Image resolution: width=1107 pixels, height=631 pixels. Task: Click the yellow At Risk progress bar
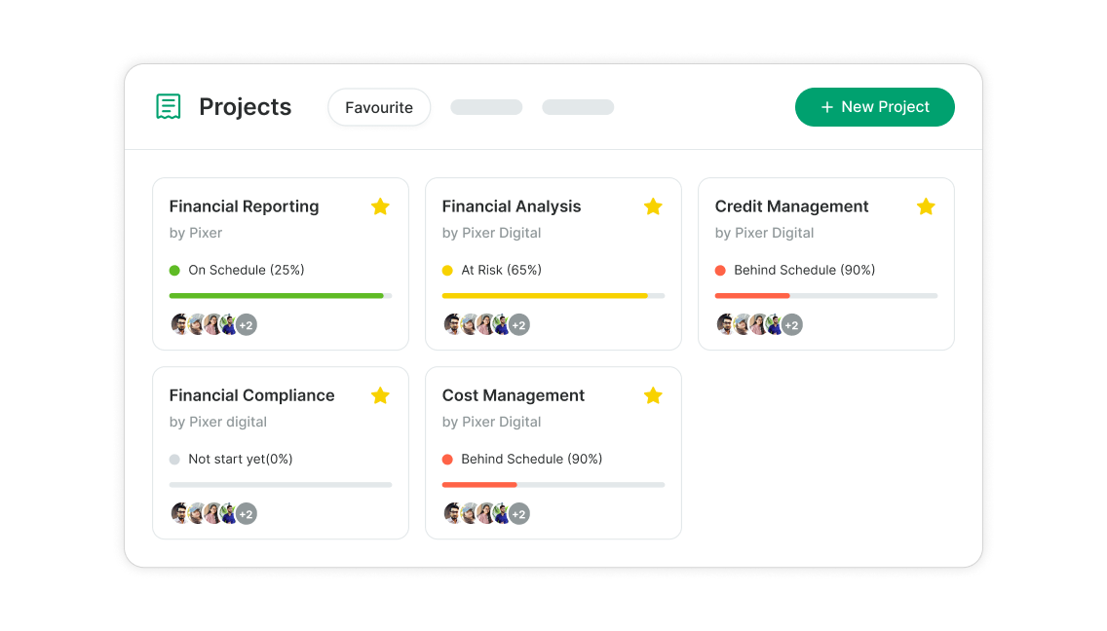[x=553, y=296]
